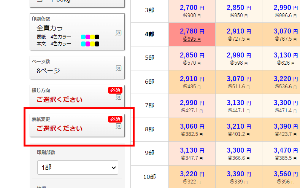Choose the 3,060円 price in 8部 row
This screenshot has width=300, height=188.
pos(192,126)
